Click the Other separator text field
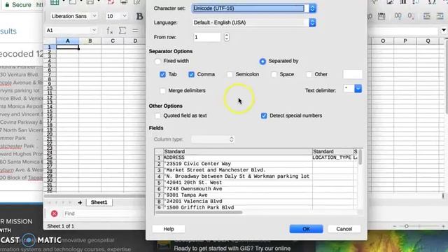This screenshot has width=448, height=252. pyautogui.click(x=353, y=74)
